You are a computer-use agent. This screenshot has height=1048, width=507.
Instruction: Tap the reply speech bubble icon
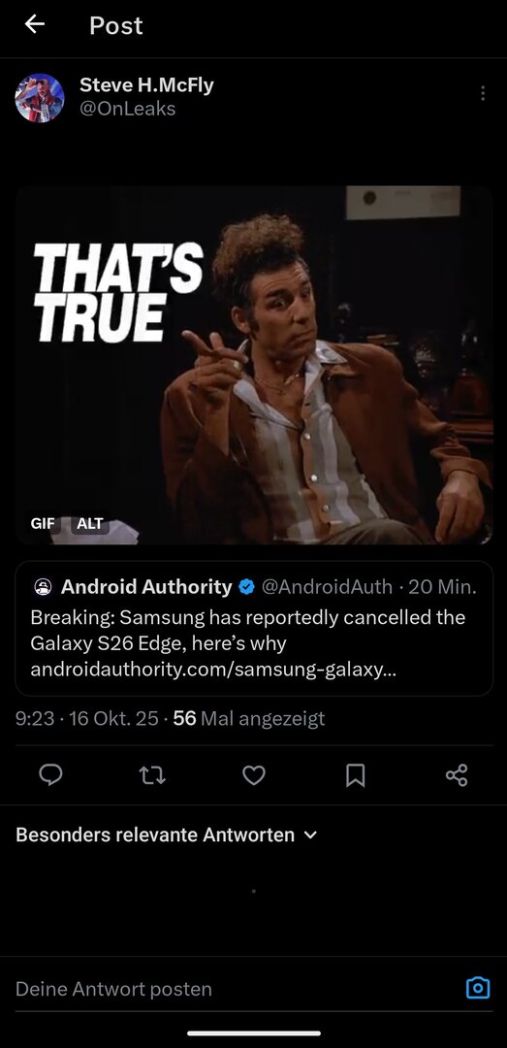pyautogui.click(x=50, y=774)
